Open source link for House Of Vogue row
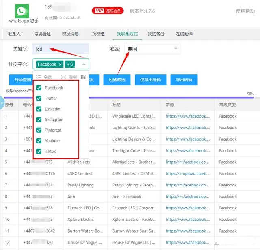 pos(187,243)
